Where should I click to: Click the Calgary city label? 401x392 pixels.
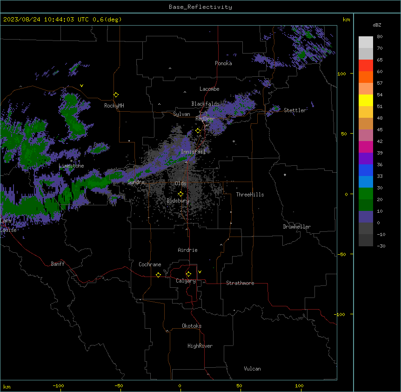tap(186, 281)
